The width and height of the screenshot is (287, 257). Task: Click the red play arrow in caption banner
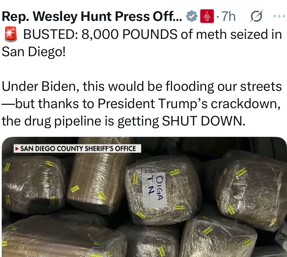17,149
